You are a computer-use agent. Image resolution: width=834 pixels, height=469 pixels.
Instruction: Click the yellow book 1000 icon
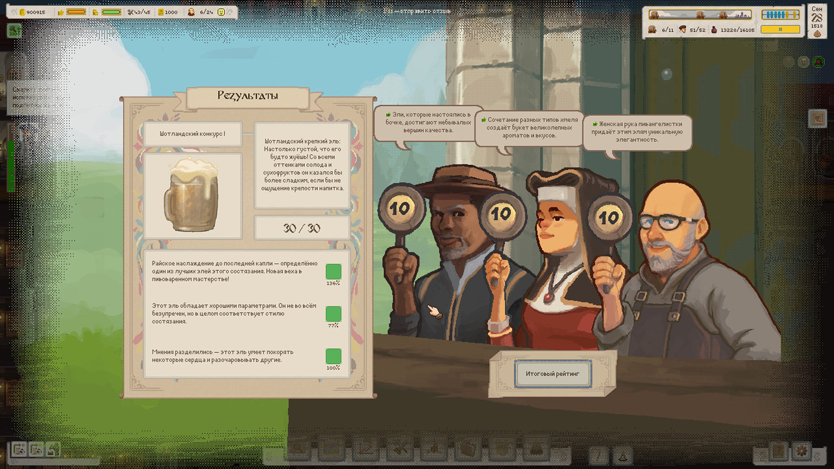(160, 12)
